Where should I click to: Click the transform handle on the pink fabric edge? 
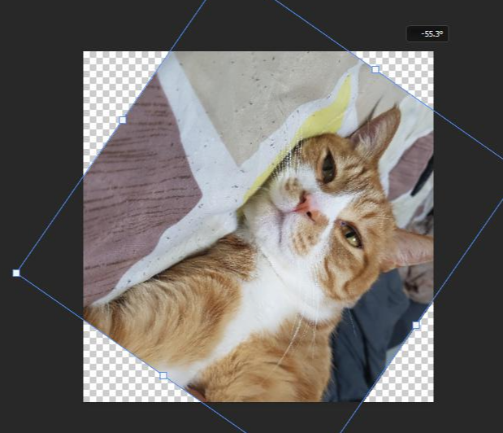pyautogui.click(x=122, y=120)
